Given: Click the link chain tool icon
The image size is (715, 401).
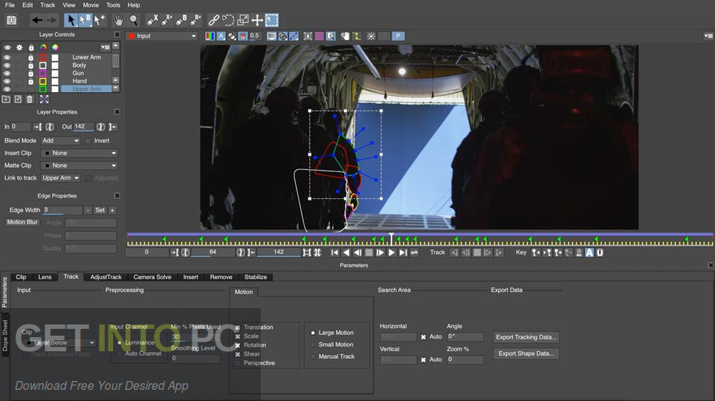Looking at the screenshot, I should (213, 20).
